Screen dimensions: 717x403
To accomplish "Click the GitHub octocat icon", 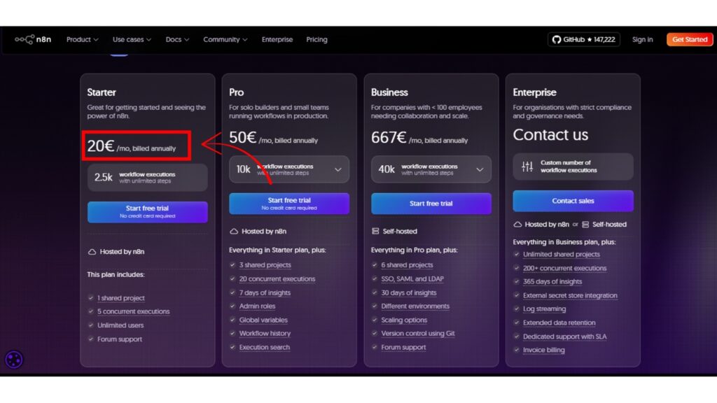I will click(557, 40).
